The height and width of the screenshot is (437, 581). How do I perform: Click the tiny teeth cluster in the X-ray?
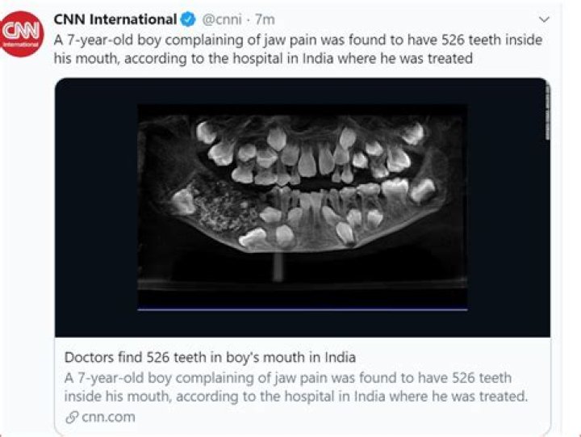coord(219,206)
